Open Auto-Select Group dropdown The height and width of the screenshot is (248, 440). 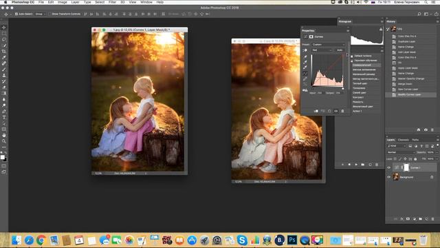tap(41, 14)
